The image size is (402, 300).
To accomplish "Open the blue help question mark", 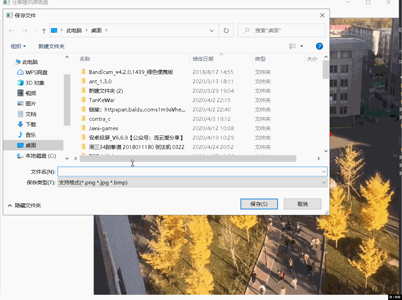I will 319,46.
